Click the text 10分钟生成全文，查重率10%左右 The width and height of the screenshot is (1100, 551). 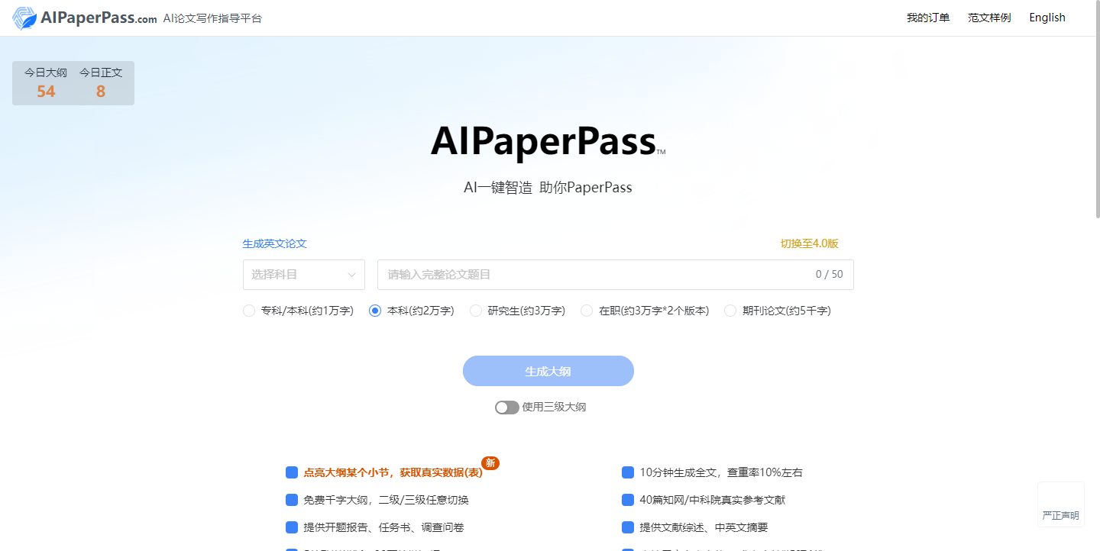click(721, 472)
